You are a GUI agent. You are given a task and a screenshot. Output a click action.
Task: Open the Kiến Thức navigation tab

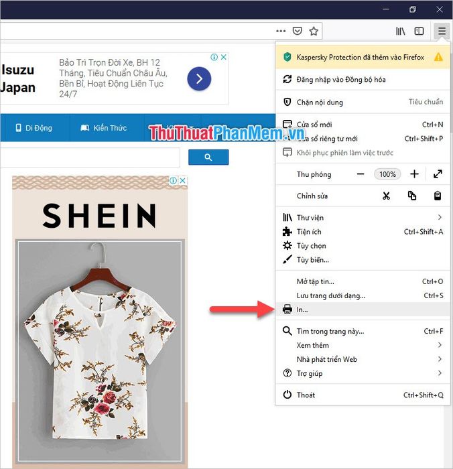tap(103, 128)
